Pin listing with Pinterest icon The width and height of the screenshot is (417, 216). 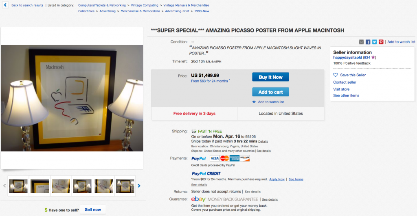pos(381,42)
